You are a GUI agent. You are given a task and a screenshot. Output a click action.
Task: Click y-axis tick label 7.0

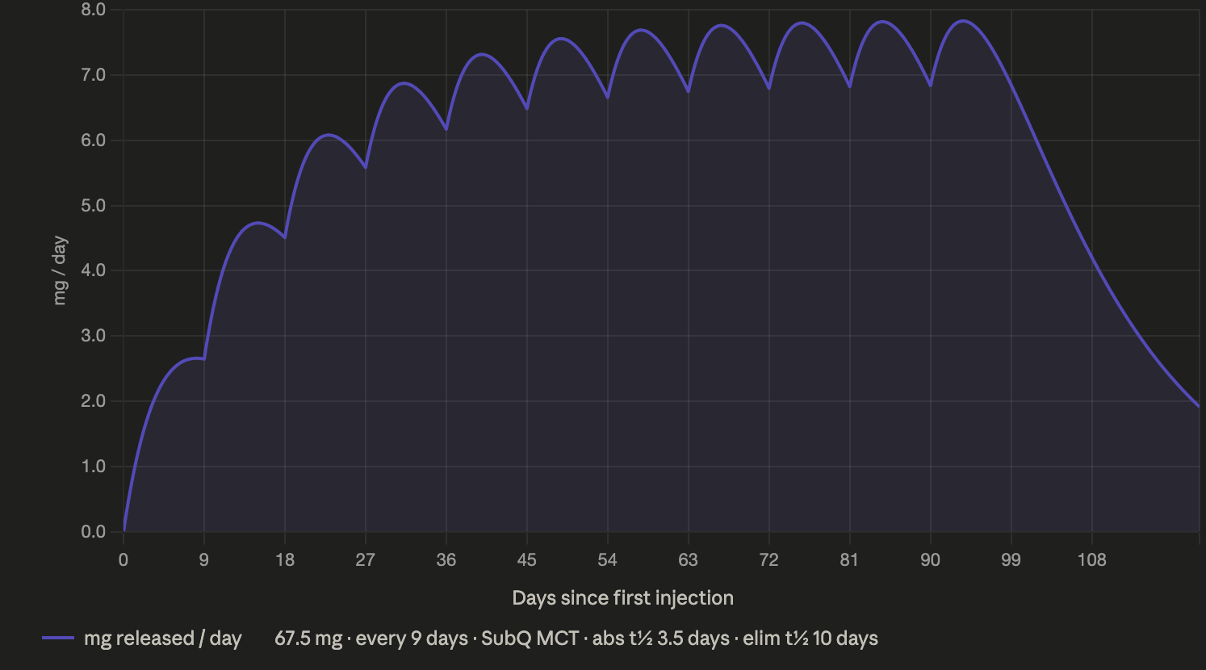click(94, 75)
